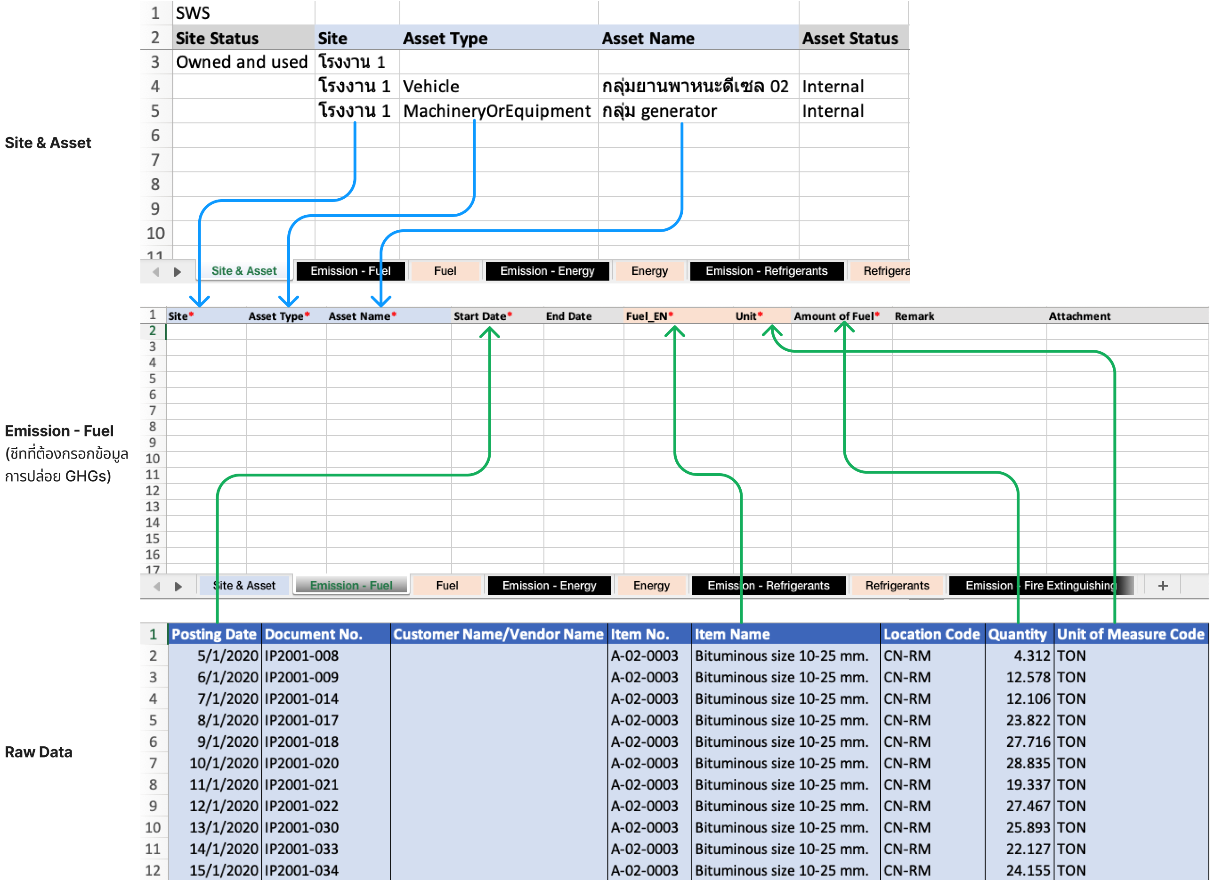
Task: Select the Site & Asset tab in middle workbook
Action: tap(244, 586)
